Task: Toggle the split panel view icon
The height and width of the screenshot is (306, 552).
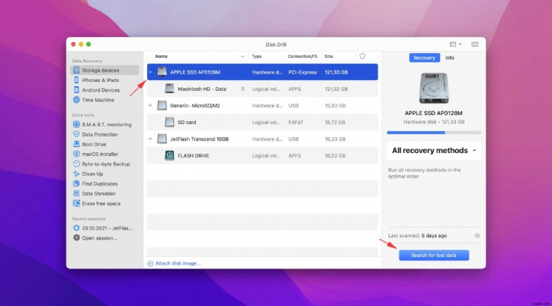Action: click(475, 44)
